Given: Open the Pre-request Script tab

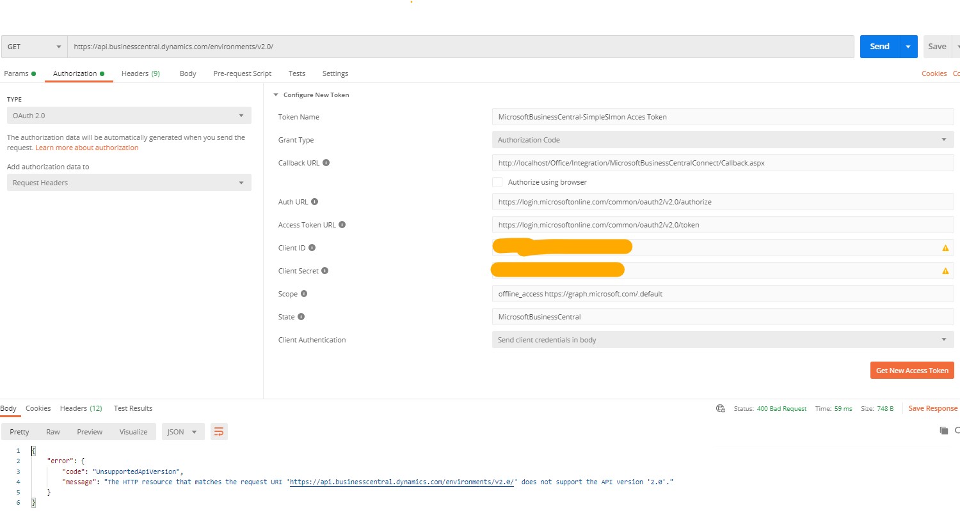Looking at the screenshot, I should click(x=243, y=73).
